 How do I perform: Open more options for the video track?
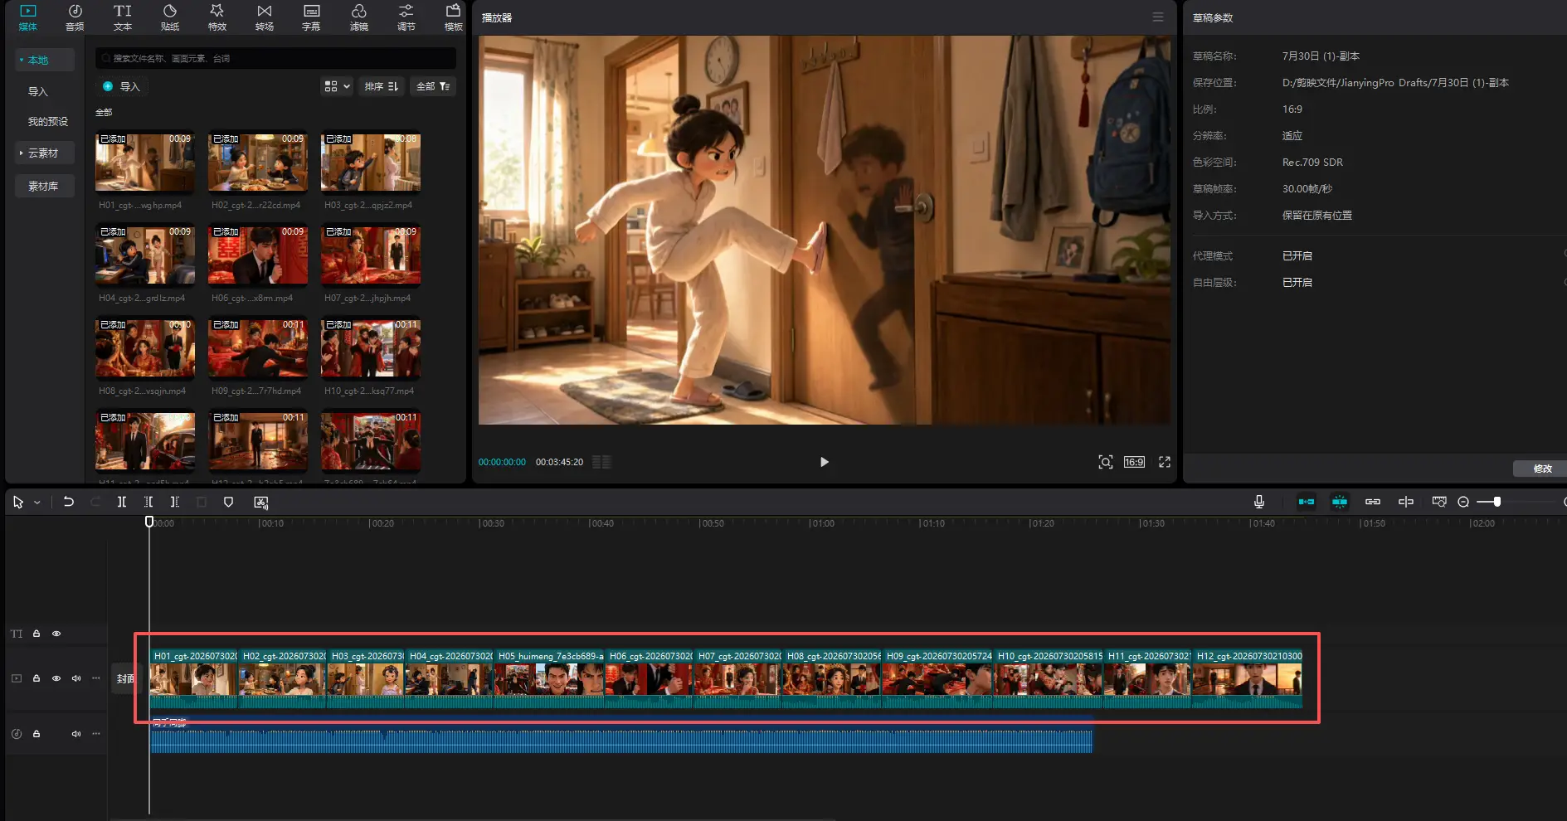point(96,678)
